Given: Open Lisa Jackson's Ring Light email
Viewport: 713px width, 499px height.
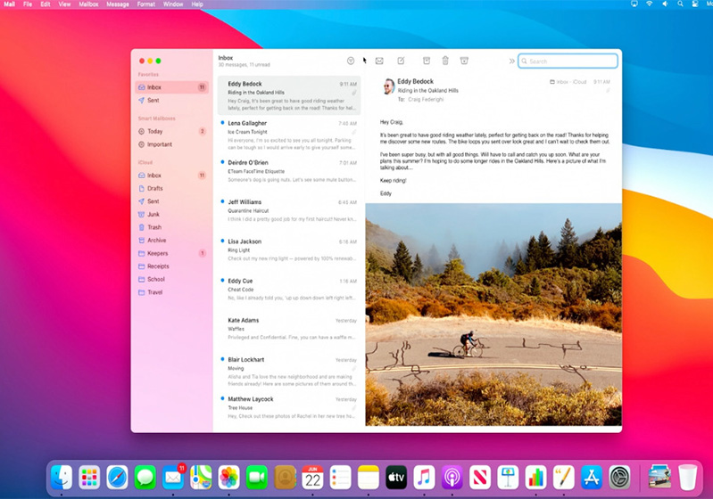Looking at the screenshot, I should click(x=289, y=253).
